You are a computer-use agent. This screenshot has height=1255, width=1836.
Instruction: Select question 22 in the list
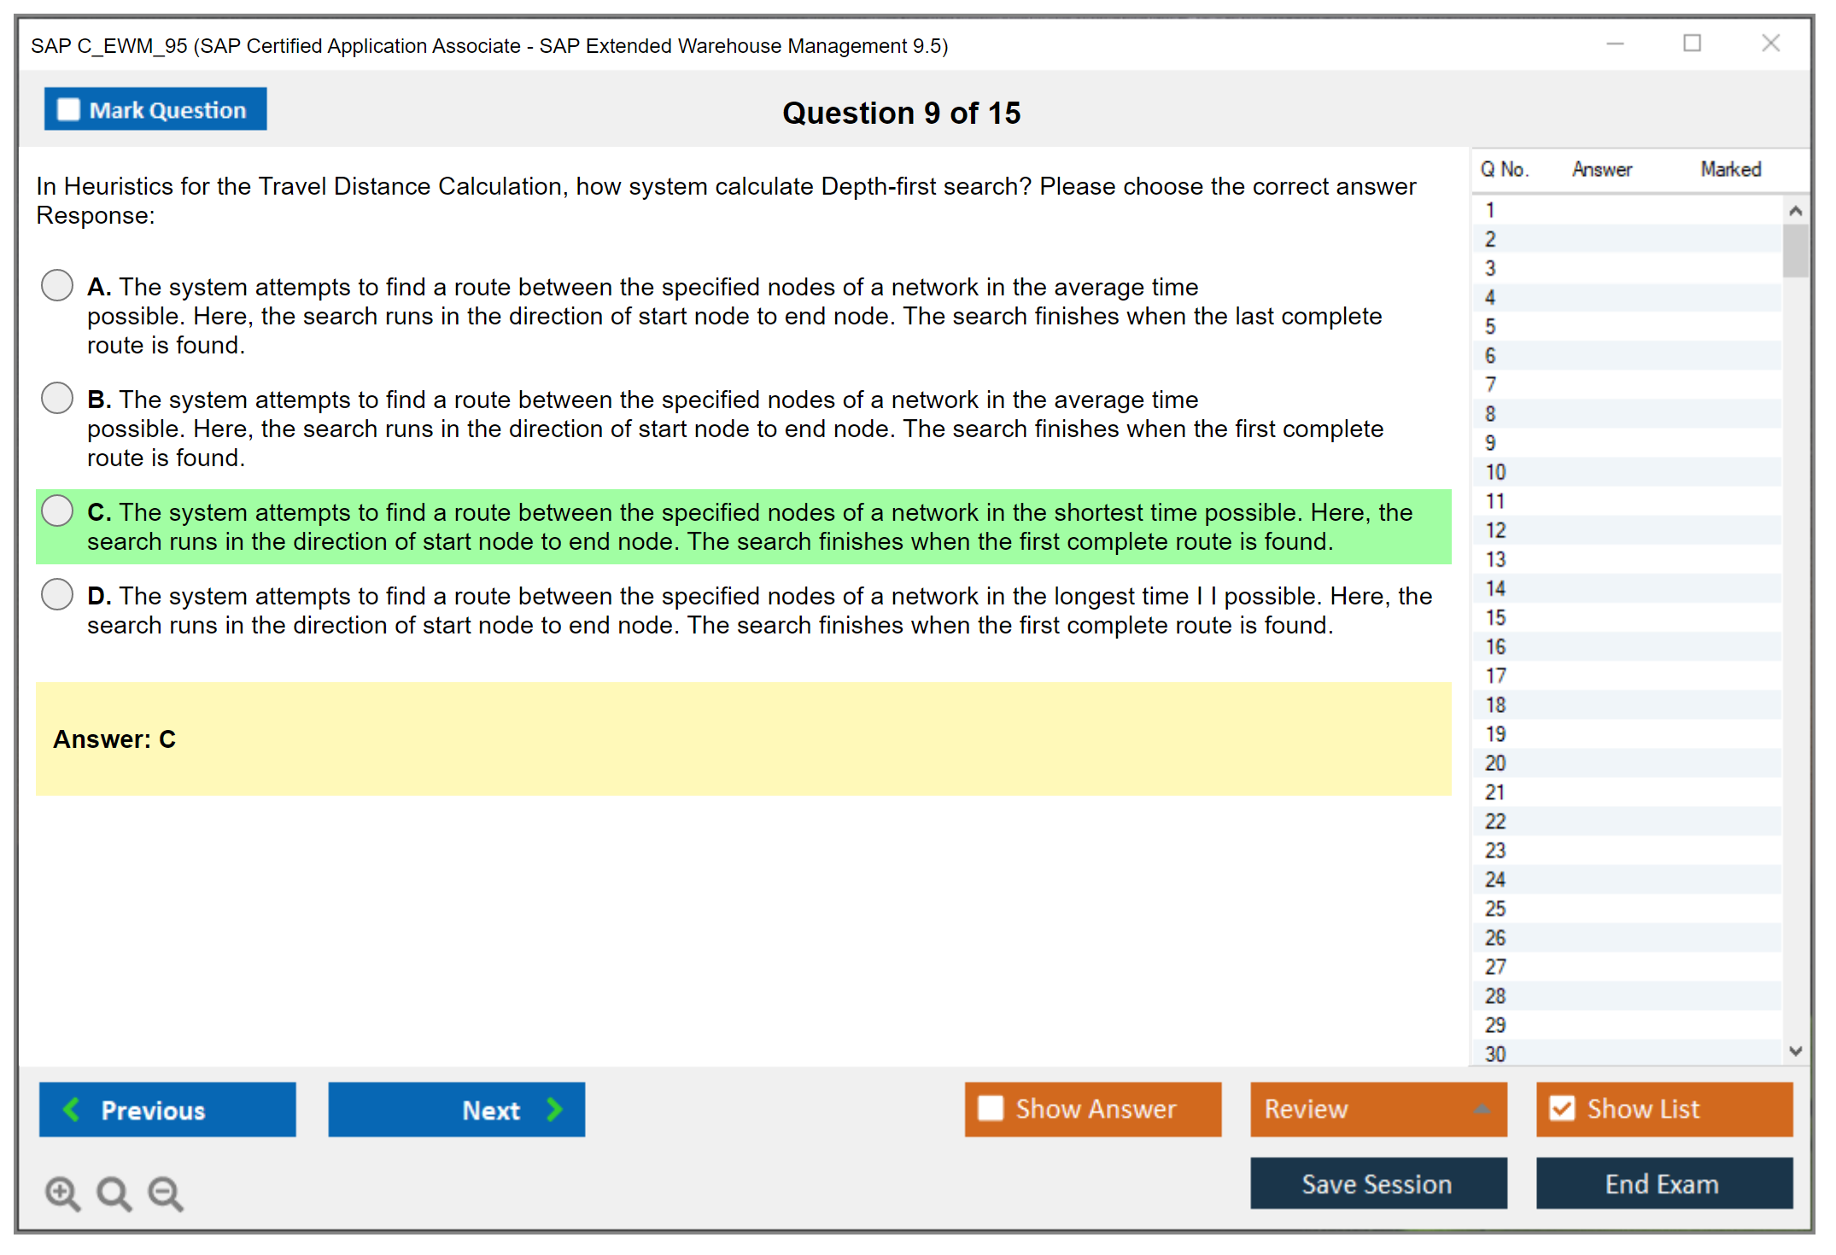pyautogui.click(x=1495, y=821)
